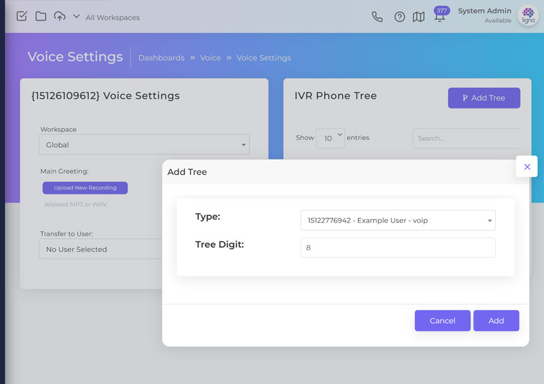Open the folder icon in top bar
Image resolution: width=544 pixels, height=384 pixels.
41,16
